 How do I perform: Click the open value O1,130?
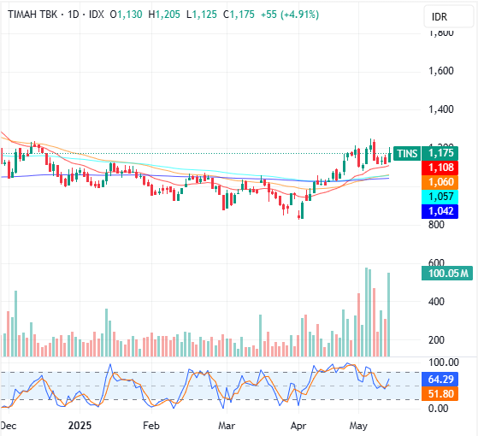[x=126, y=15]
